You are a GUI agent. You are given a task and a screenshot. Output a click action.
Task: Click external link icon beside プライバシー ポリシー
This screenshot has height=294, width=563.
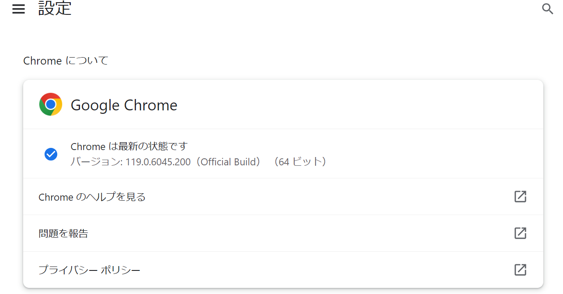520,270
